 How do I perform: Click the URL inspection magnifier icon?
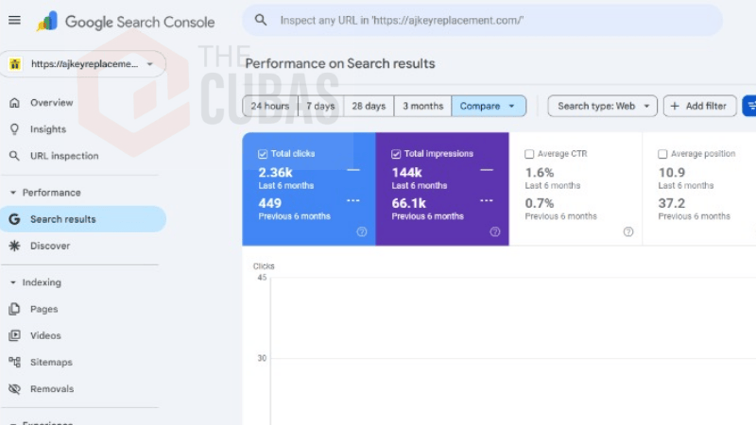click(x=14, y=156)
